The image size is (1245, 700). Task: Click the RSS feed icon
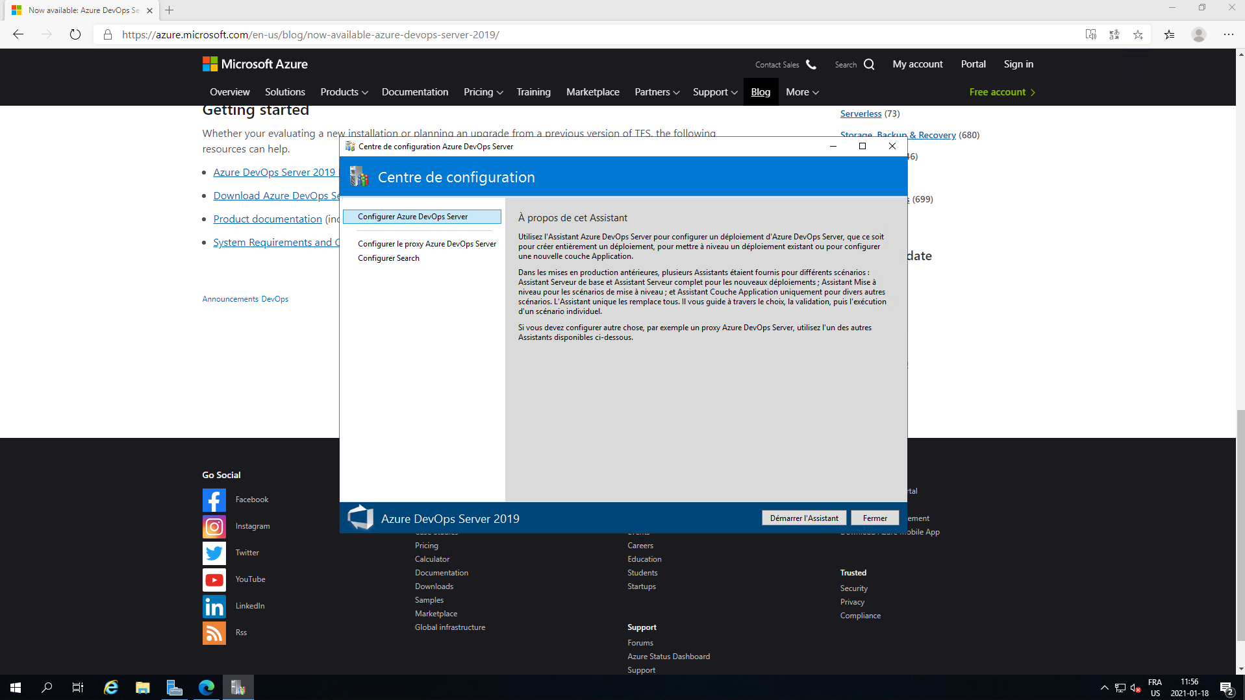[x=214, y=633]
